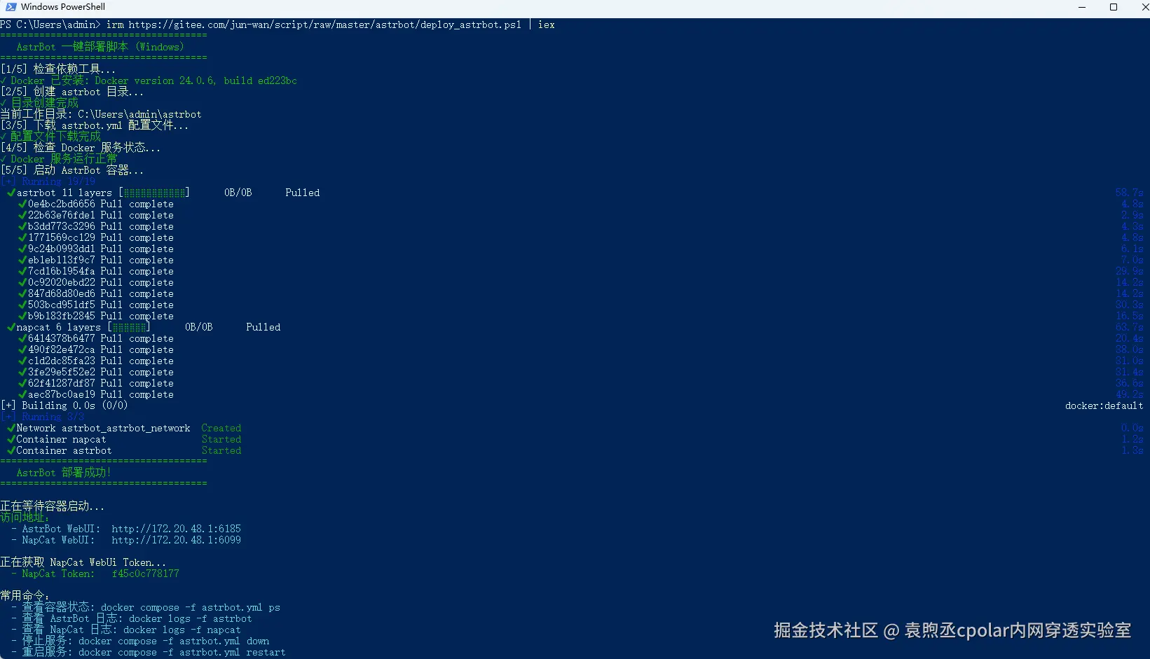Image resolution: width=1150 pixels, height=659 pixels.
Task: Click the "docker compose -f astrbot.yml ps" command
Action: (191, 607)
